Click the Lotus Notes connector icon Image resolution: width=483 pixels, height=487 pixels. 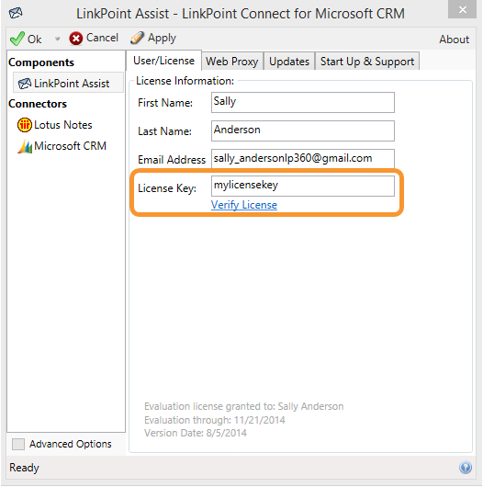[25, 125]
